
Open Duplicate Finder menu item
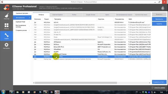(22, 22)
